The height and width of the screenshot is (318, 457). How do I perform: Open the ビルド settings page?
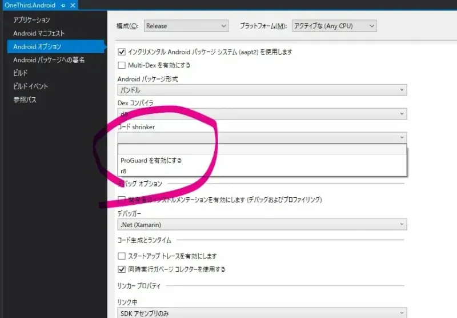coord(21,73)
